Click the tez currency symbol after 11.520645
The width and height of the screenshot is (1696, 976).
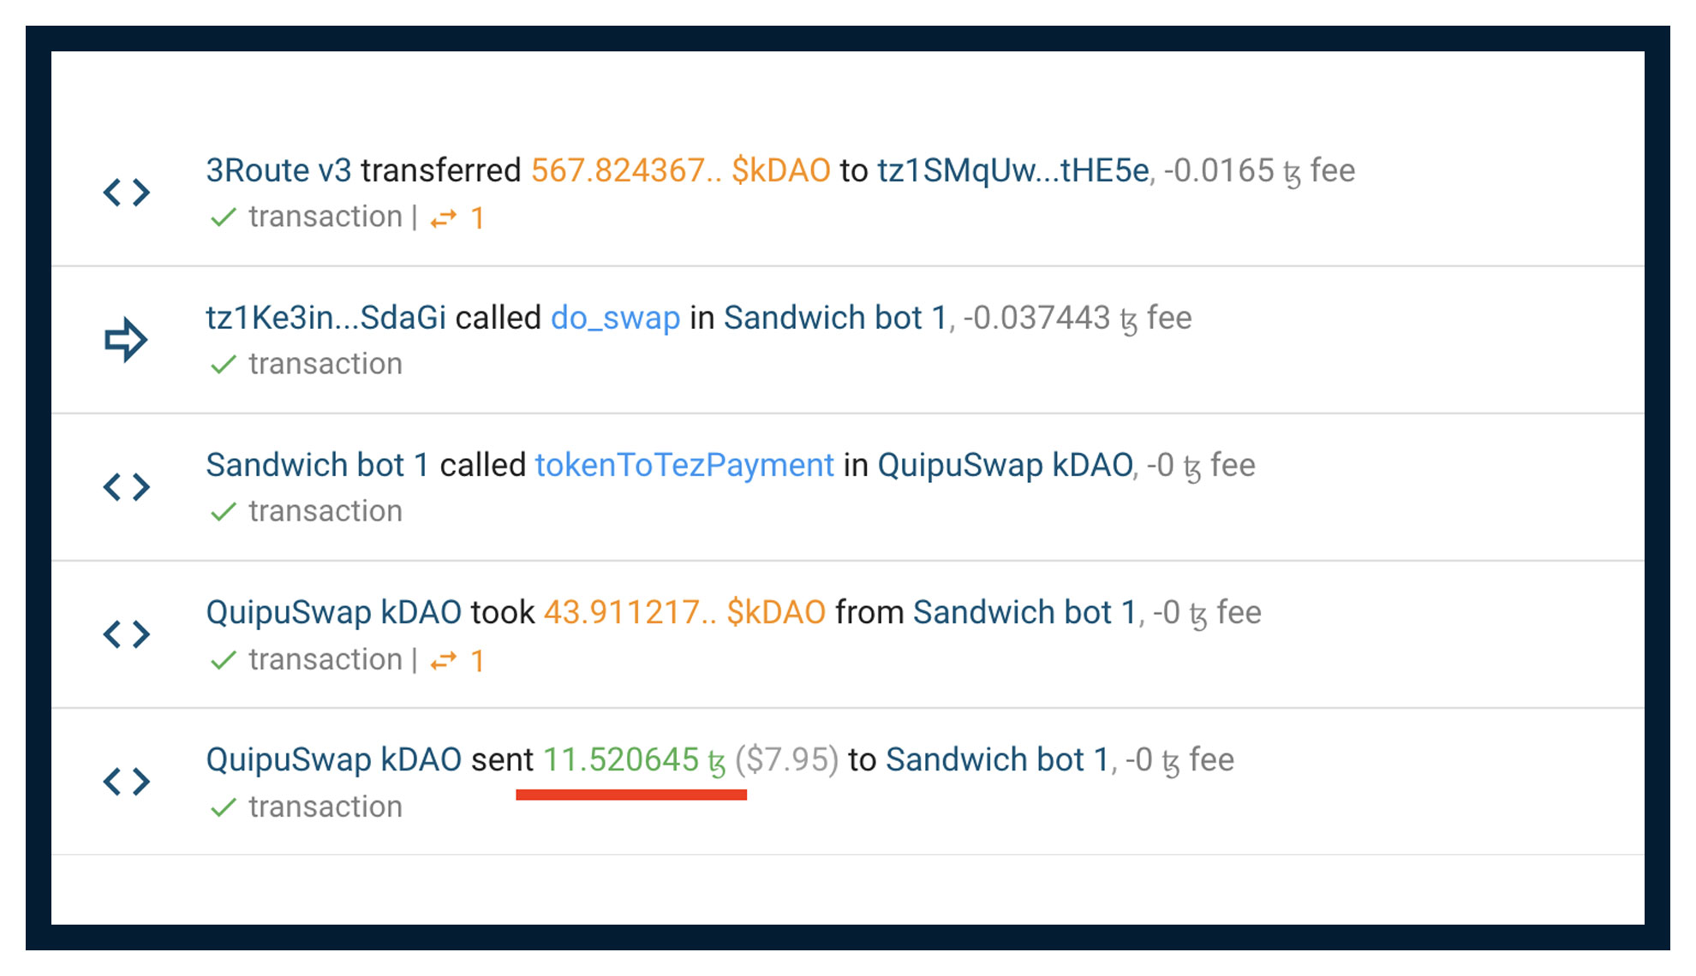click(718, 759)
